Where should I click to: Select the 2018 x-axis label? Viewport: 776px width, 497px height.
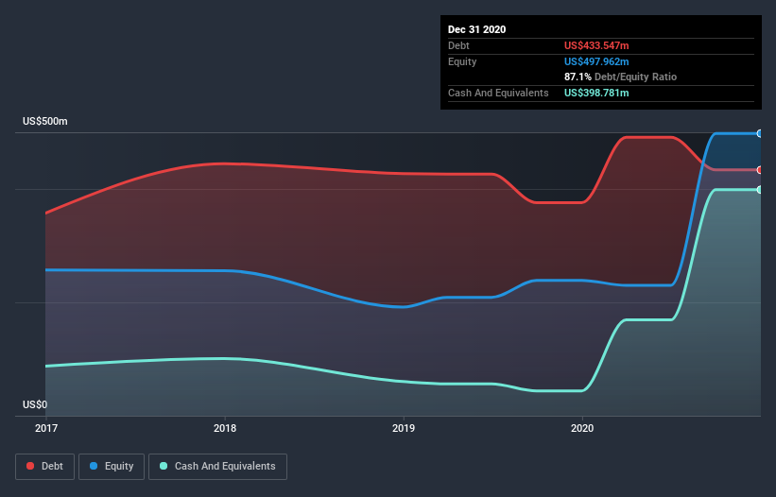coord(225,428)
